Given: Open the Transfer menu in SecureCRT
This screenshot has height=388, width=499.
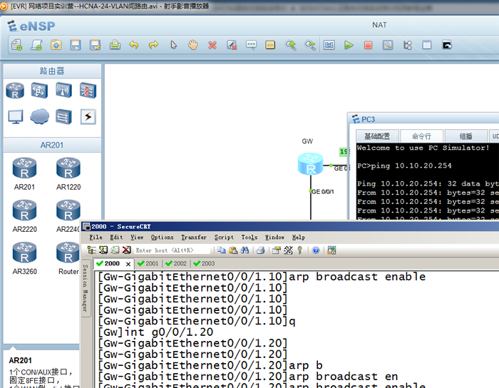Looking at the screenshot, I should (x=194, y=237).
